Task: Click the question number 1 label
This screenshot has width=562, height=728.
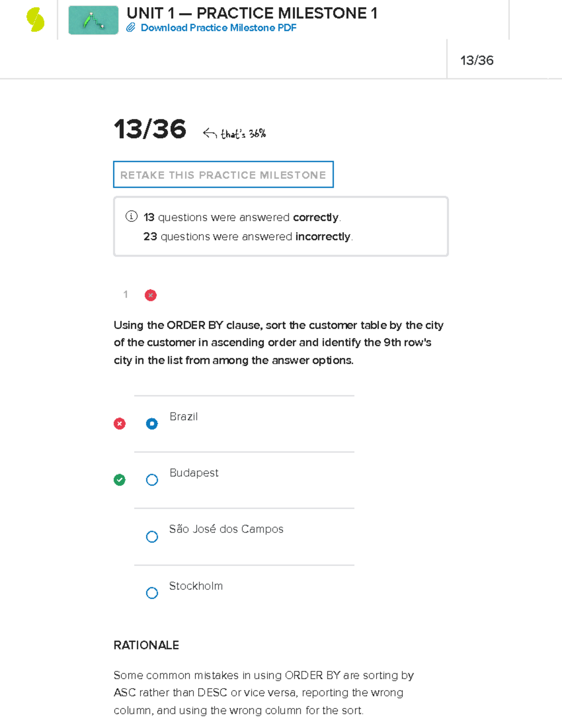Action: pos(126,294)
